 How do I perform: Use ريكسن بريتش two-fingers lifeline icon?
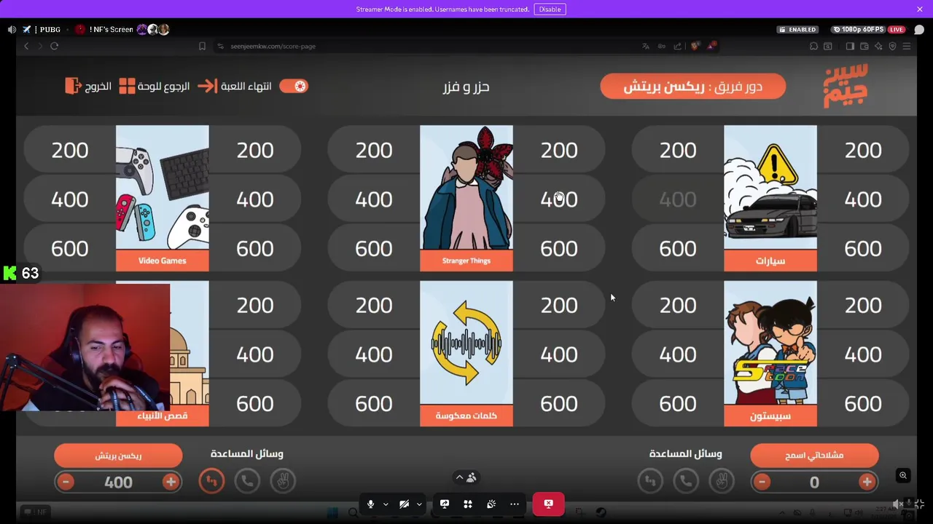pyautogui.click(x=283, y=481)
